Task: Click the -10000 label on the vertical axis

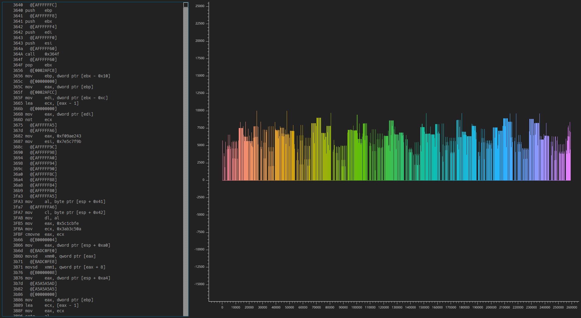Action: pyautogui.click(x=200, y=249)
